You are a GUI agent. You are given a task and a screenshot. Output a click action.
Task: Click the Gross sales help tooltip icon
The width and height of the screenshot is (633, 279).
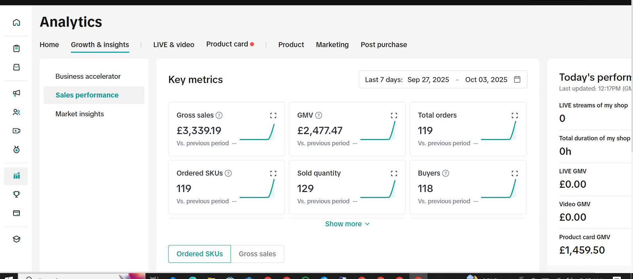pyautogui.click(x=219, y=115)
